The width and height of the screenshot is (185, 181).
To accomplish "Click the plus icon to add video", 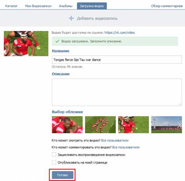I will 71,18.
